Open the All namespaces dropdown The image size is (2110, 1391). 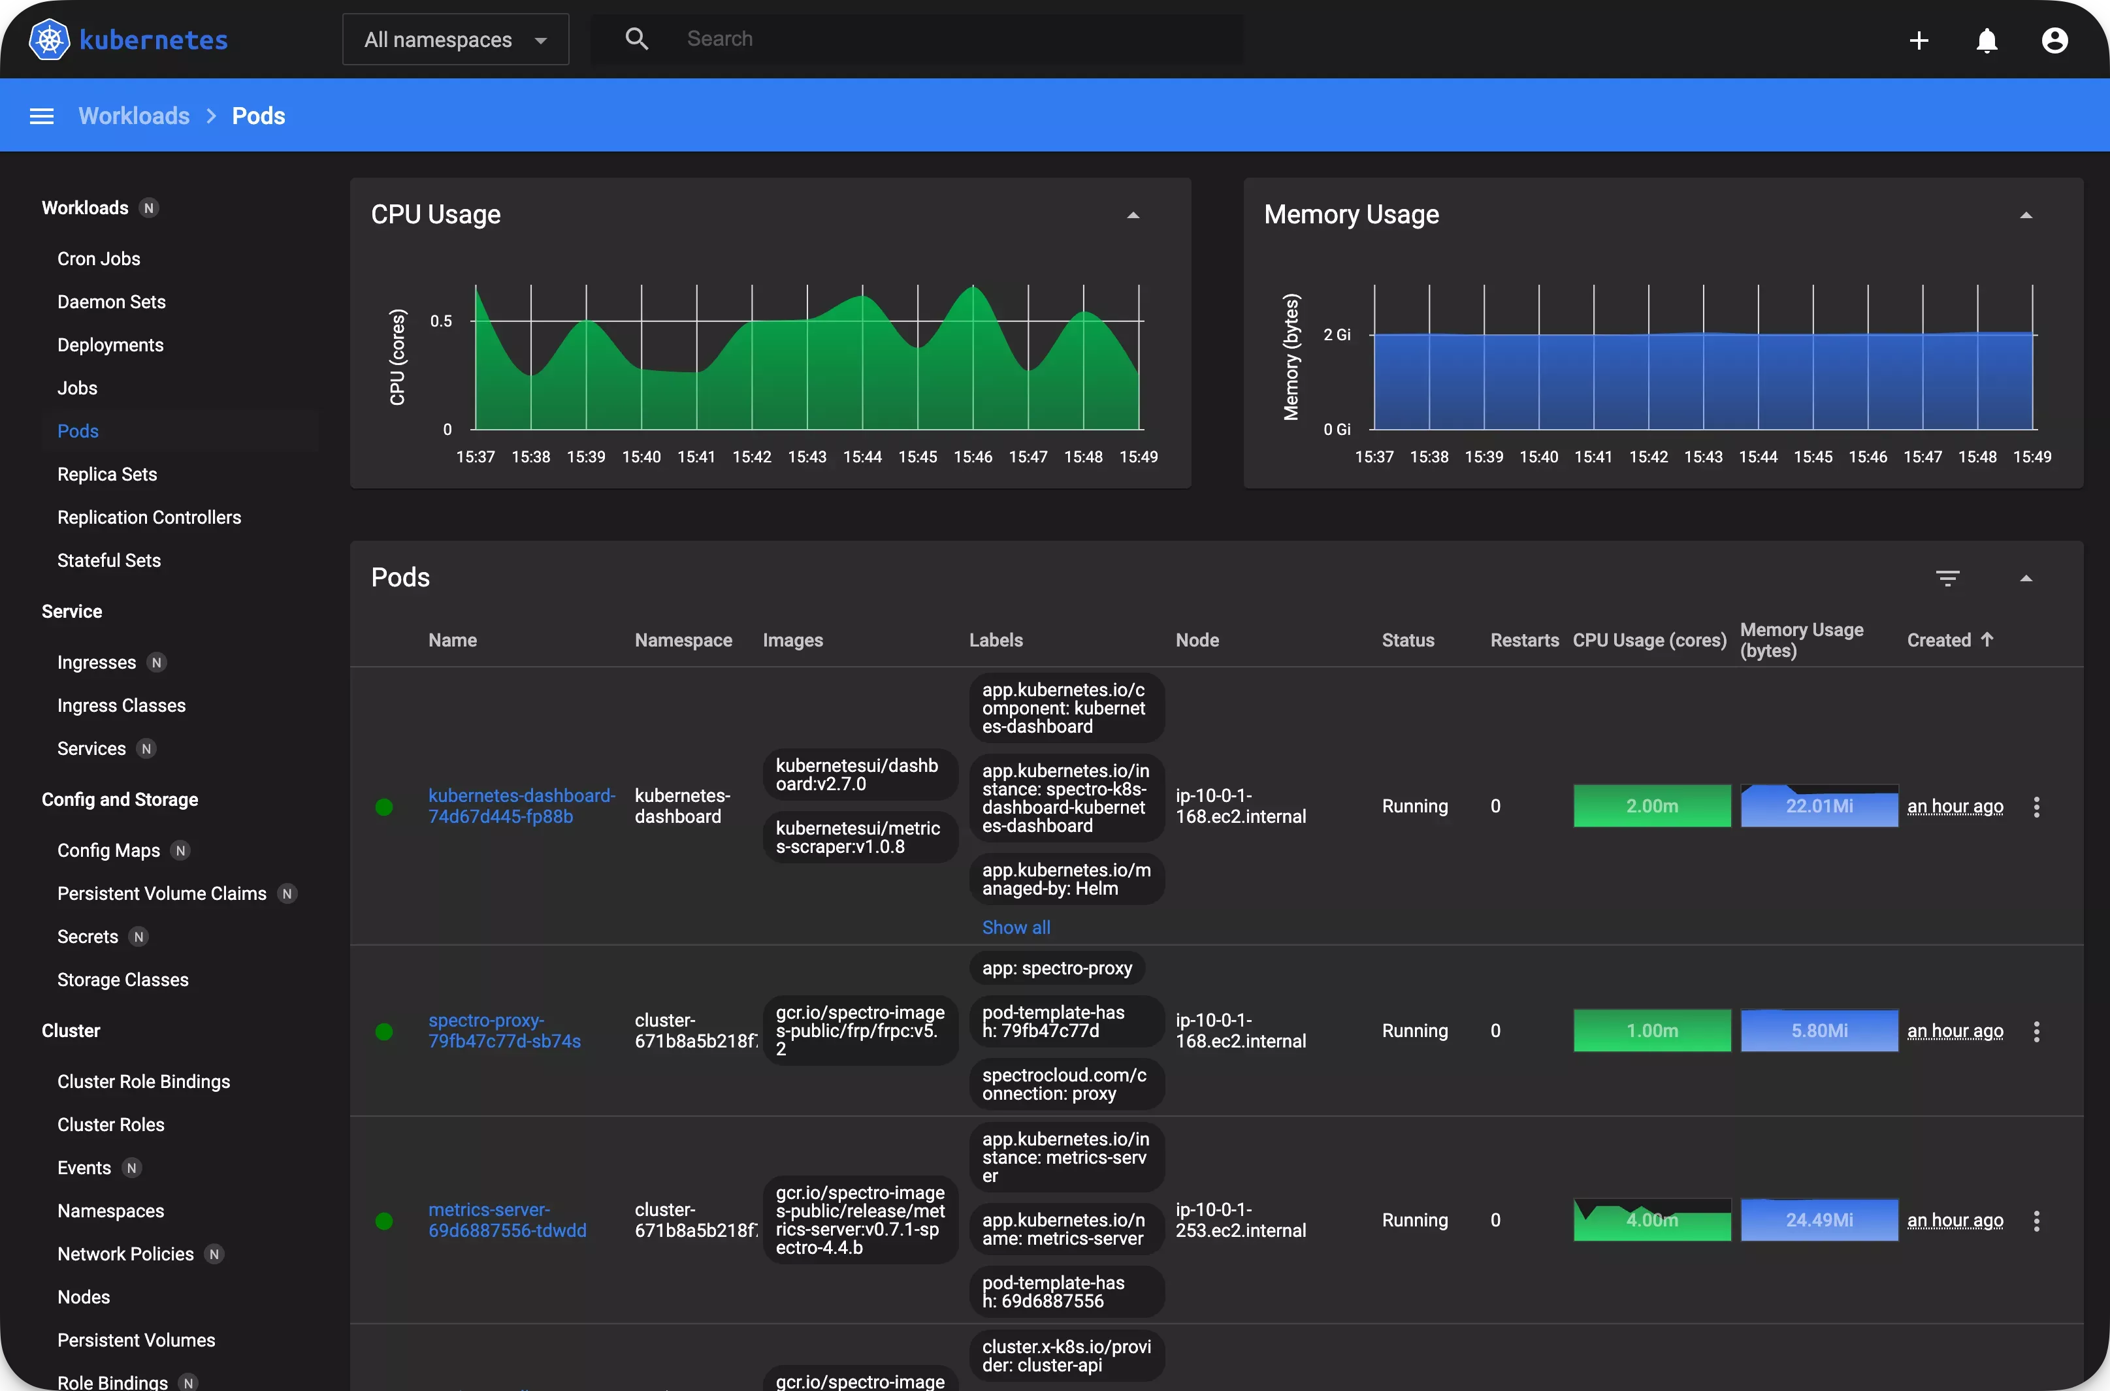[455, 39]
